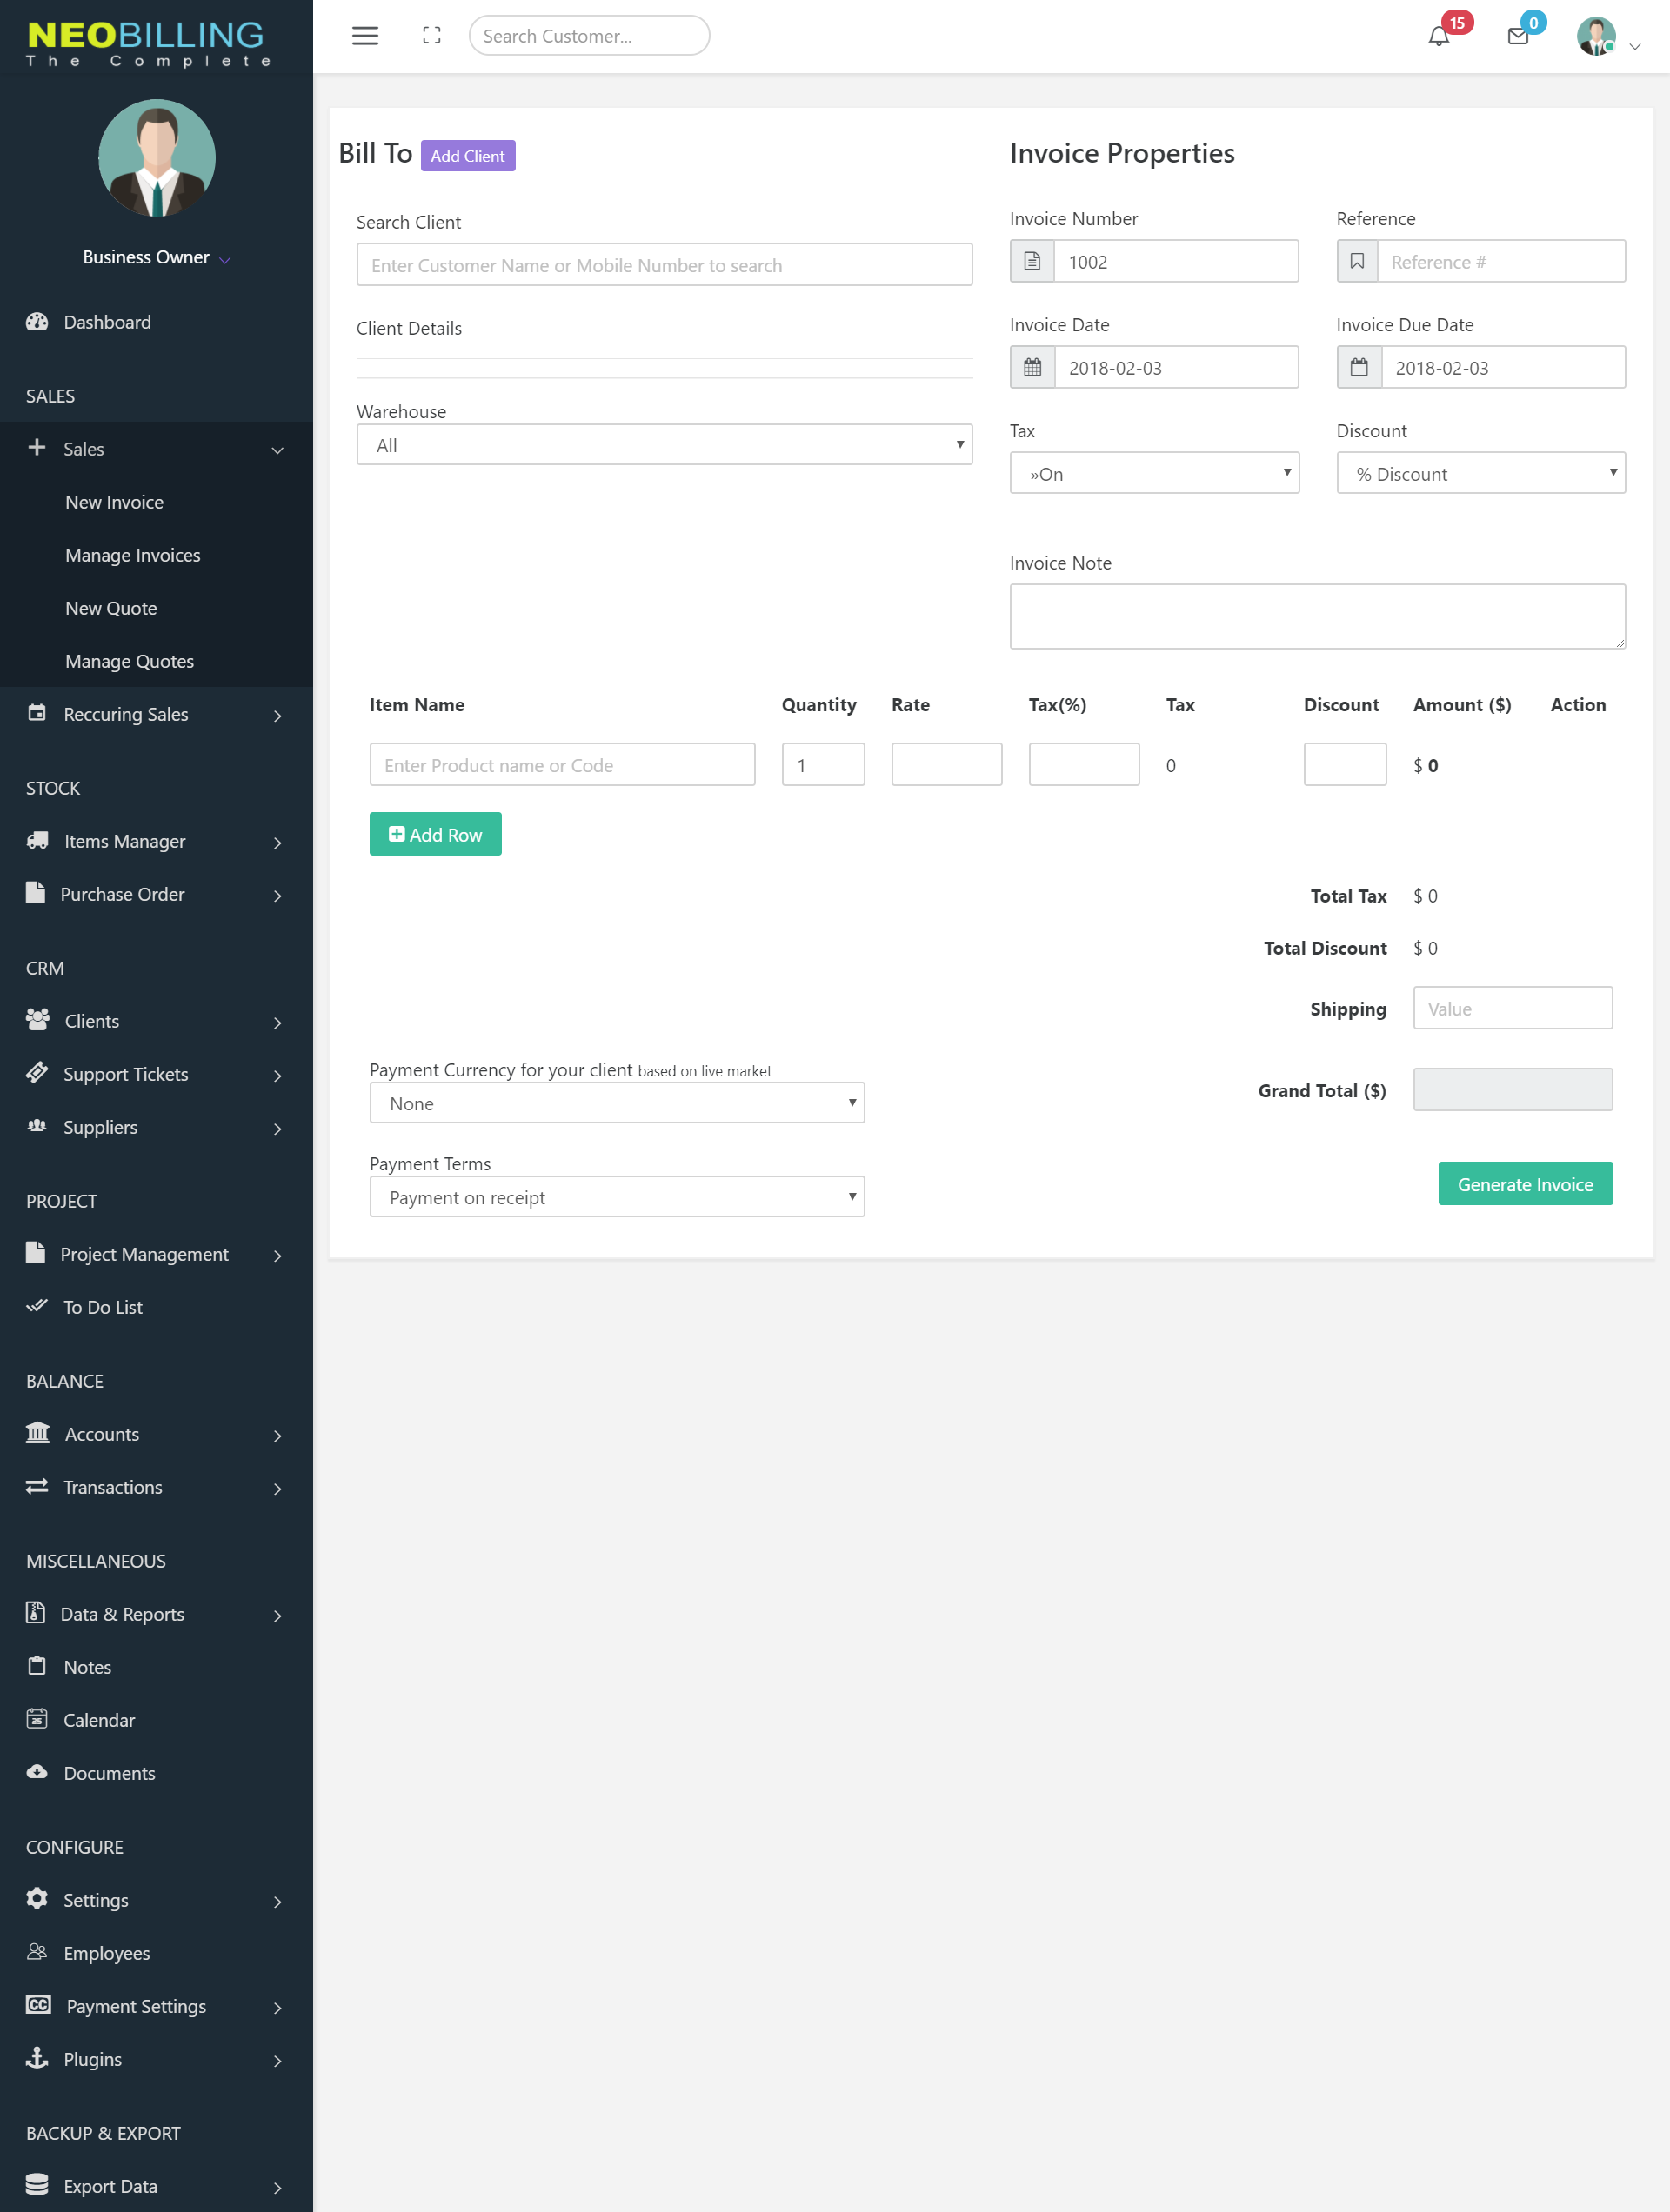The height and width of the screenshot is (2212, 1670).
Task: Click the Generate Invoice button
Action: click(1524, 1184)
